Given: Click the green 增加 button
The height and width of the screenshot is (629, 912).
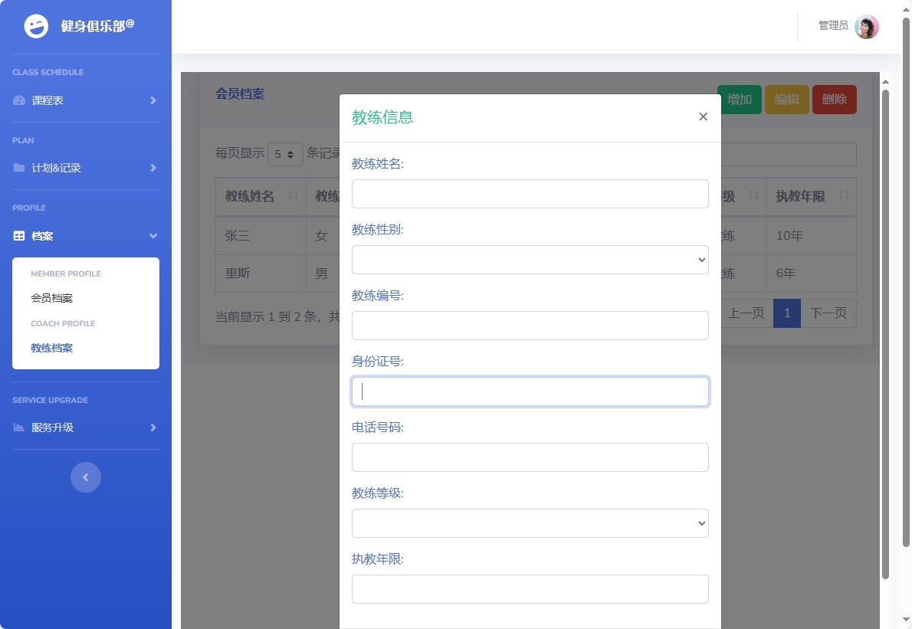Looking at the screenshot, I should (x=739, y=99).
